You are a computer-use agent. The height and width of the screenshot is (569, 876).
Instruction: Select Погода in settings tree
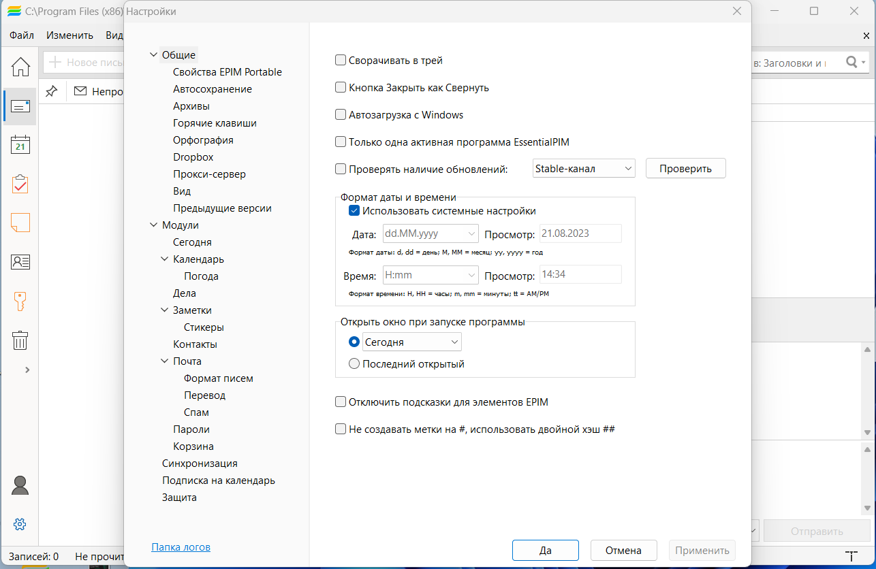click(x=201, y=276)
